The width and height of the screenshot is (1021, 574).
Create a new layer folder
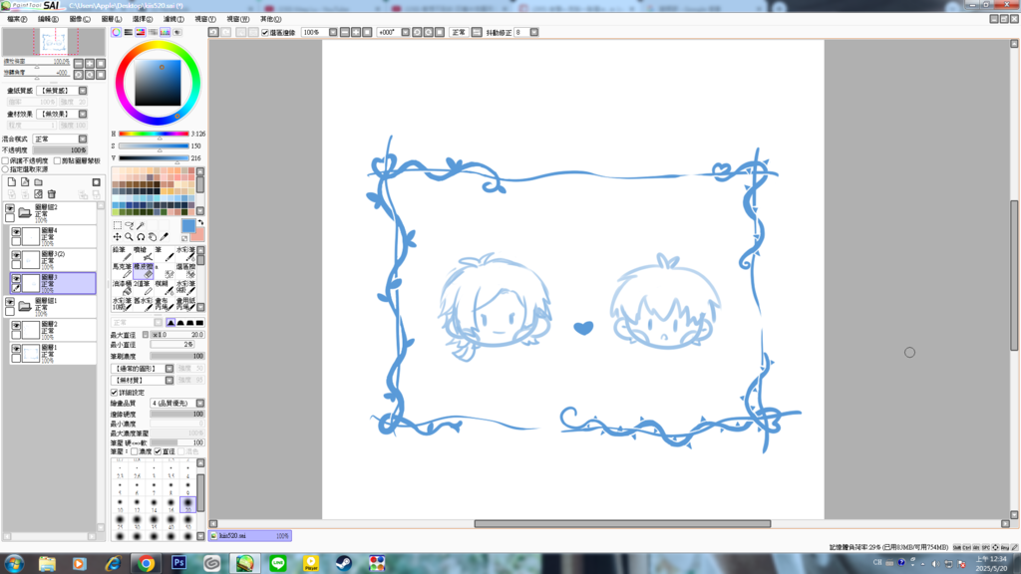click(x=39, y=182)
